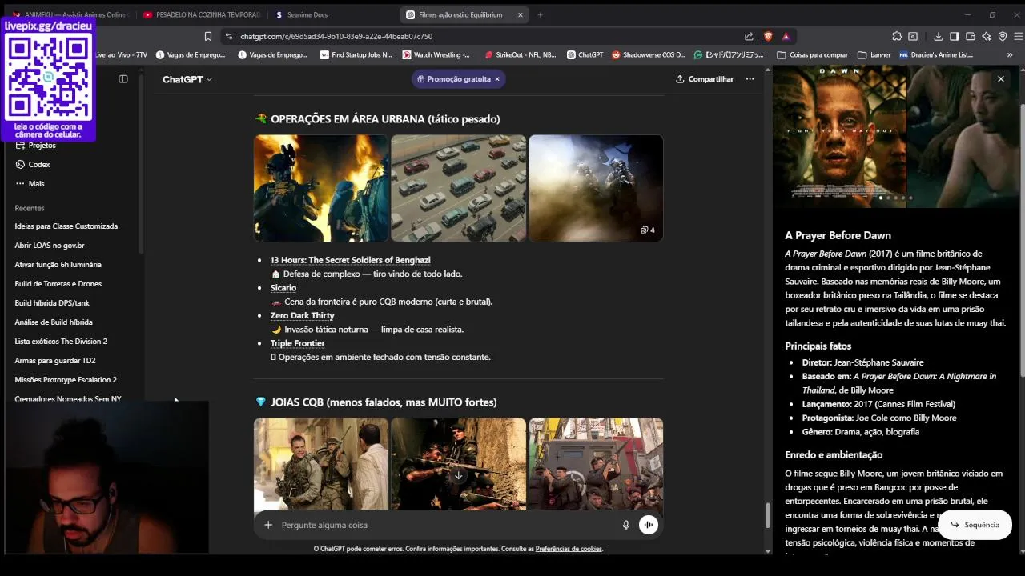This screenshot has height=576, width=1025.
Task: Click the share page icon in address bar
Action: (x=749, y=36)
